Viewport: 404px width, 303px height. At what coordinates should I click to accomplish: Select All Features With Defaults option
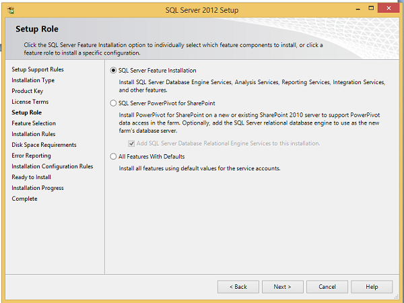pyautogui.click(x=113, y=157)
